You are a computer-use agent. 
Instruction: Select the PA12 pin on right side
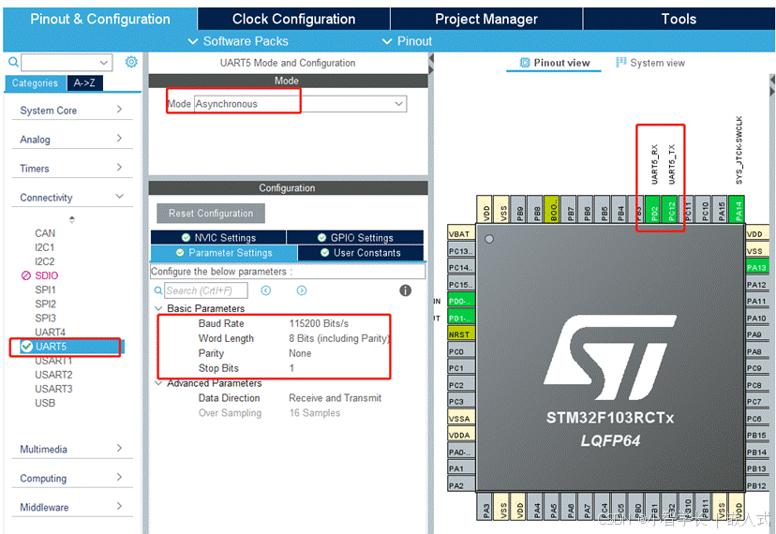click(x=757, y=285)
